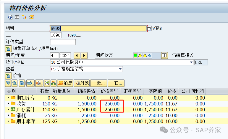The width and height of the screenshot is (228, 139).
Task: Open the currency/valuation dropdown
Action: pyautogui.click(x=191, y=62)
